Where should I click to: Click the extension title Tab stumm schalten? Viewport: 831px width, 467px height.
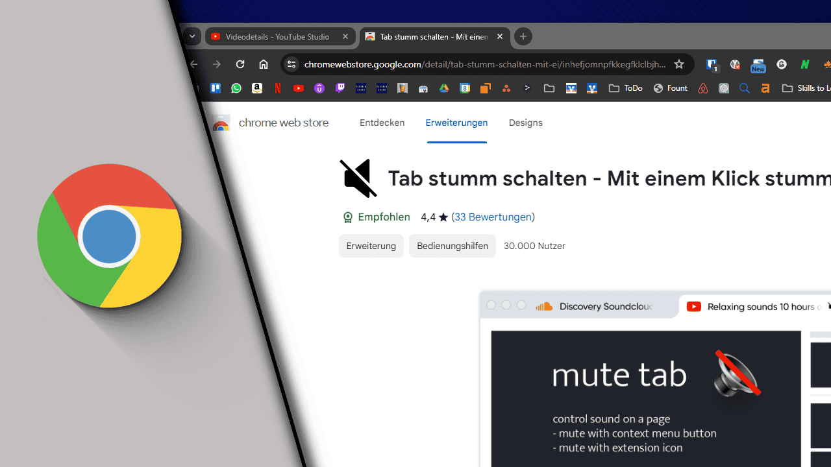click(608, 178)
